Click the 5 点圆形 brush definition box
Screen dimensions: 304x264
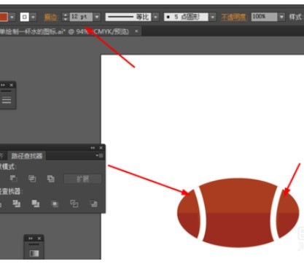point(186,17)
